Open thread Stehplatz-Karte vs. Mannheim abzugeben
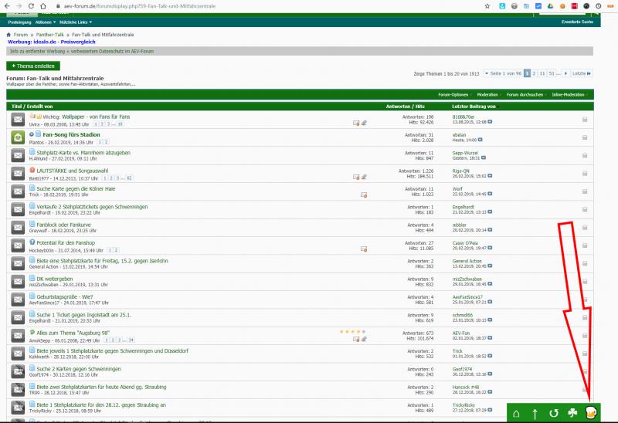 point(84,152)
